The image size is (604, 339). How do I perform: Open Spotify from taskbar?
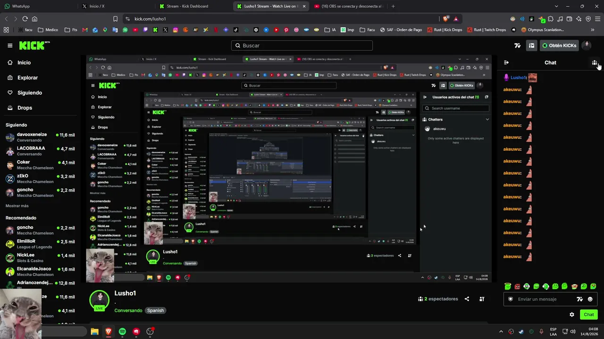pyautogui.click(x=122, y=331)
